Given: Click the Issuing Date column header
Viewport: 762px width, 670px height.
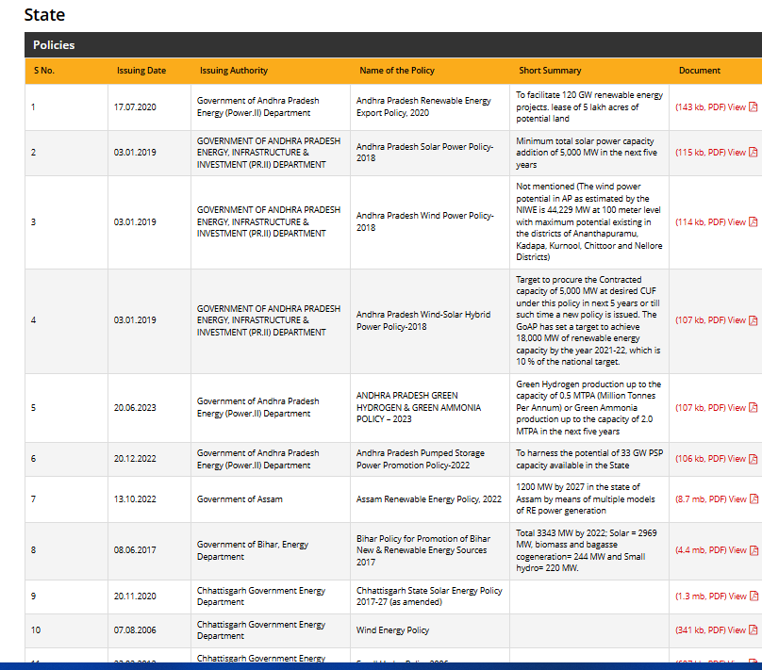Looking at the screenshot, I should 141,71.
